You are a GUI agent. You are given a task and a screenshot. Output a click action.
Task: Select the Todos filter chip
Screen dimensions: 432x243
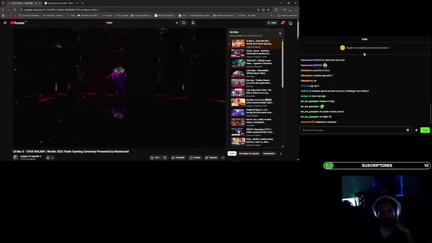[232, 154]
